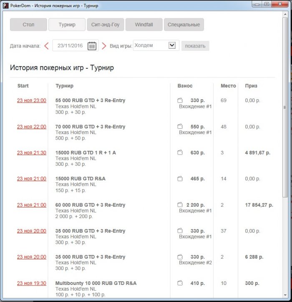This screenshot has height=302, width=292.
Task: Click the показать button
Action: tap(195, 46)
